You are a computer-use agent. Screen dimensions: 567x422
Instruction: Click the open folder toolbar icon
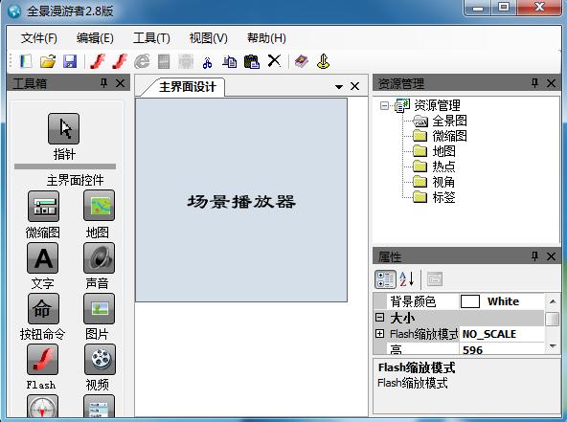[48, 61]
